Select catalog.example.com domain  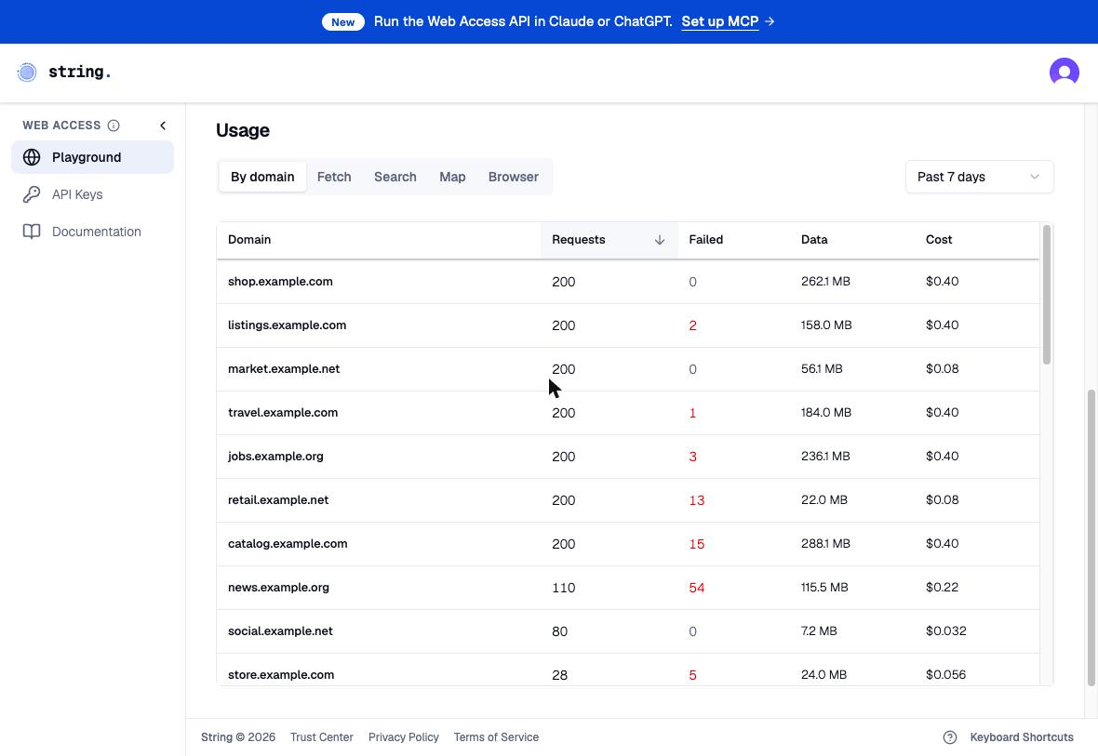(288, 544)
